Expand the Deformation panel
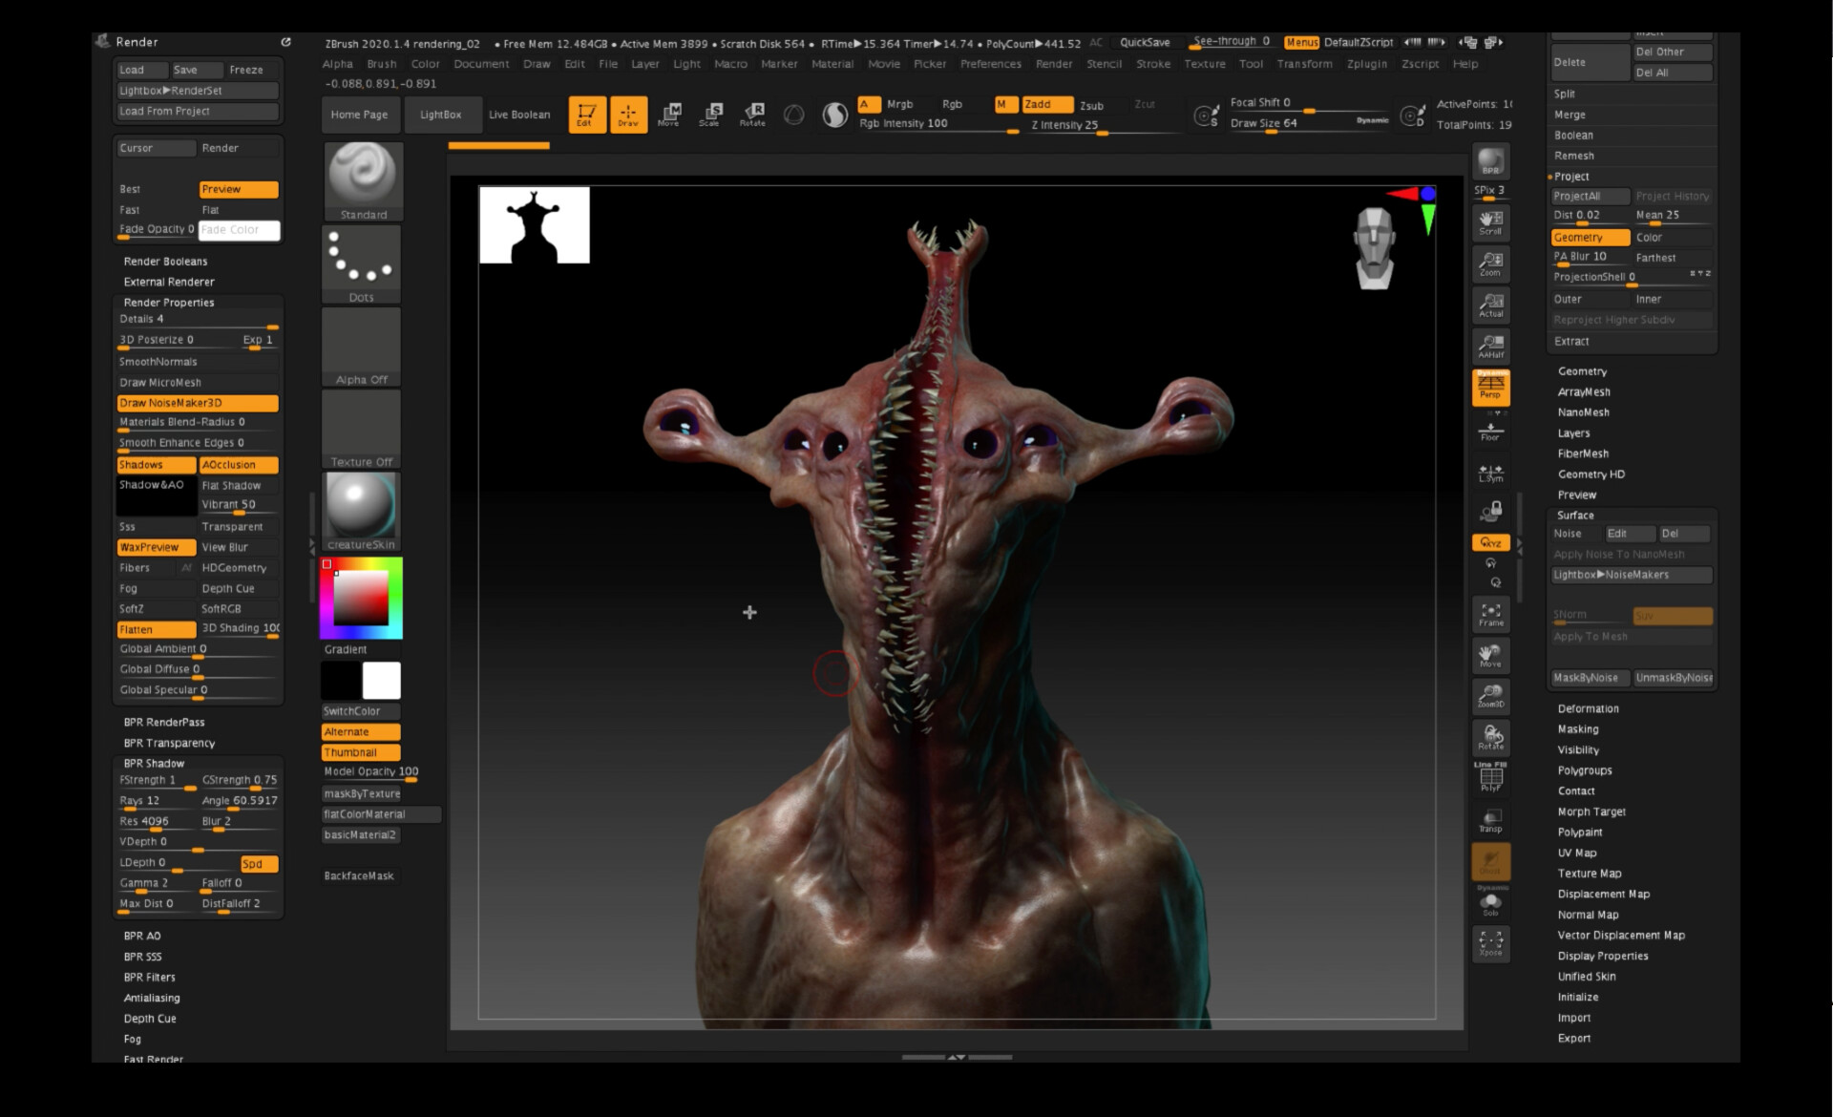1833x1117 pixels. click(1588, 708)
